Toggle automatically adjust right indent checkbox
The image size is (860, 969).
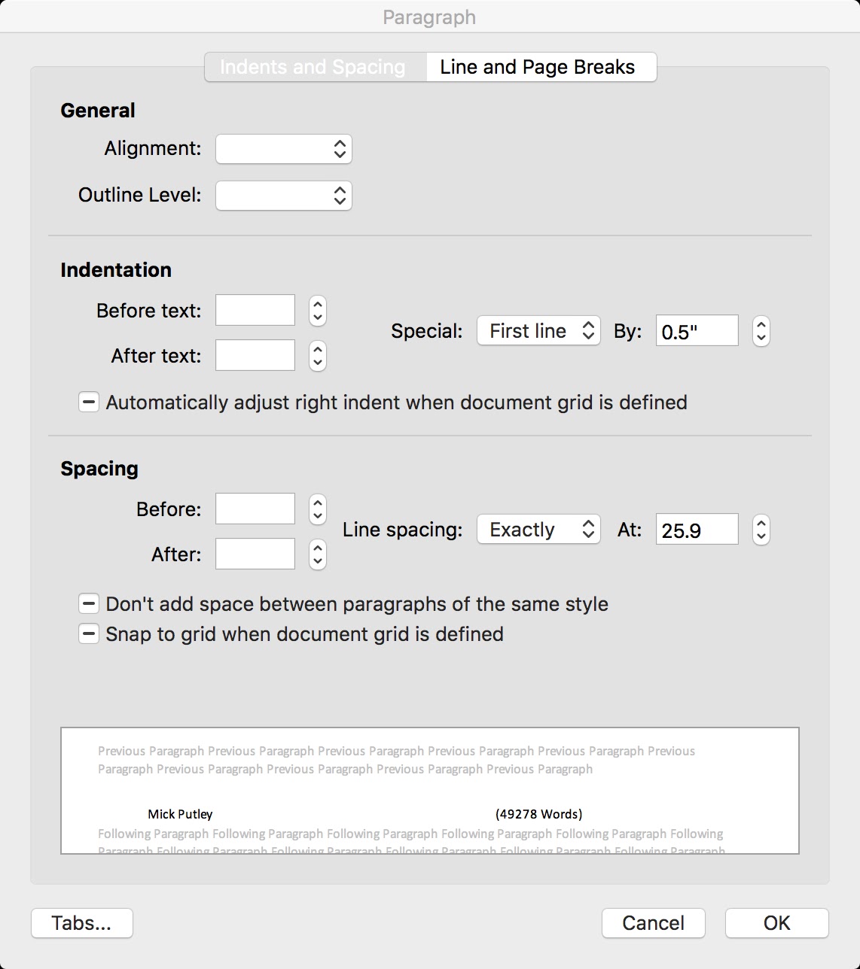(88, 402)
